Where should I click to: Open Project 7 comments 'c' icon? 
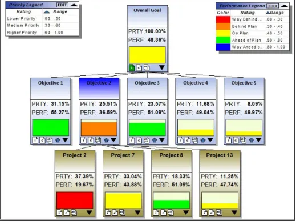click(x=115, y=213)
